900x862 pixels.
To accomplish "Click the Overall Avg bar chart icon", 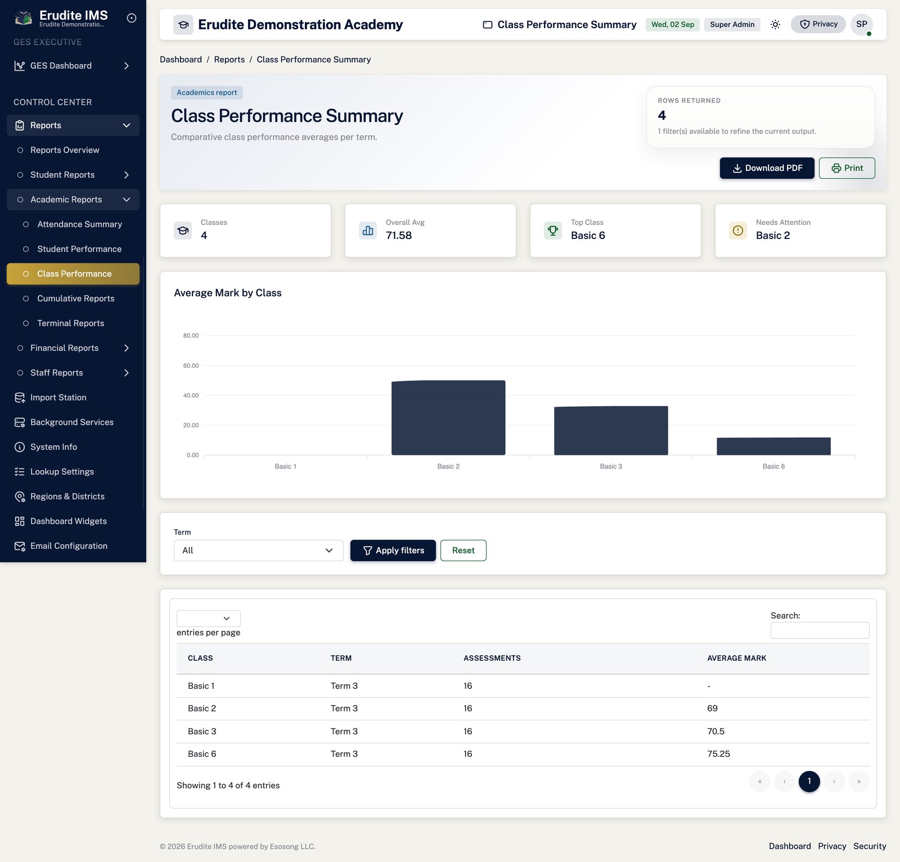I will (x=368, y=231).
